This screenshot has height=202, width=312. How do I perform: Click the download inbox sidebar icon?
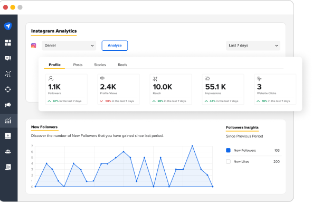[8, 136]
